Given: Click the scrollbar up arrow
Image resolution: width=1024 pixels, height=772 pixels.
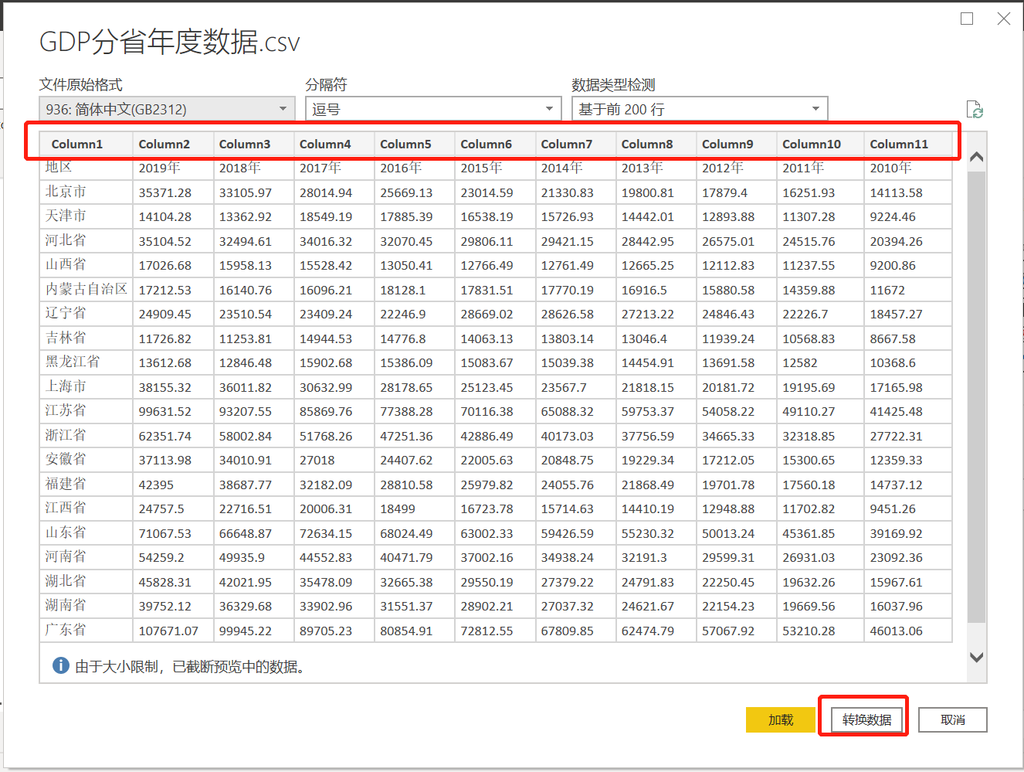Looking at the screenshot, I should 976,155.
